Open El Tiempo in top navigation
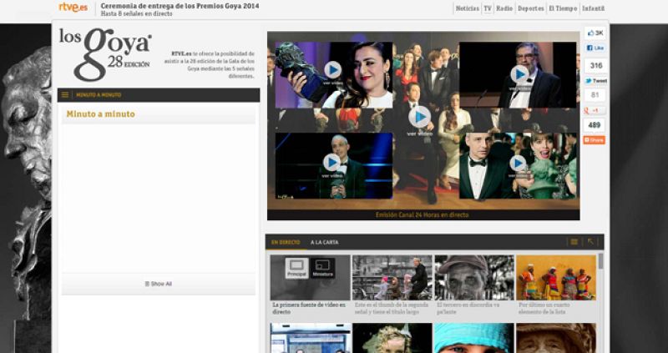The height and width of the screenshot is (353, 668). coord(563,8)
